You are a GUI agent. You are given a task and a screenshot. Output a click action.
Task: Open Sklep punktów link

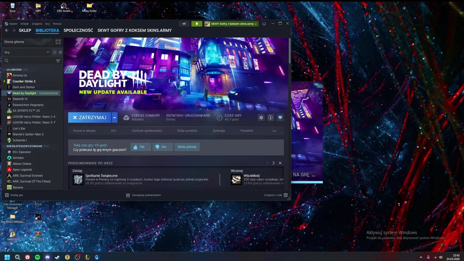pyautogui.click(x=187, y=130)
